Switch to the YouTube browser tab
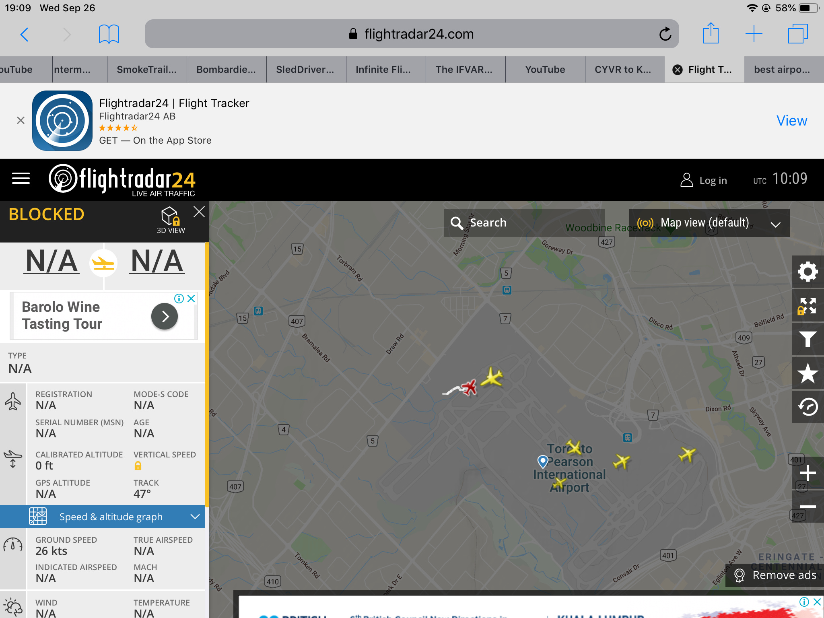This screenshot has height=618, width=824. tap(545, 70)
